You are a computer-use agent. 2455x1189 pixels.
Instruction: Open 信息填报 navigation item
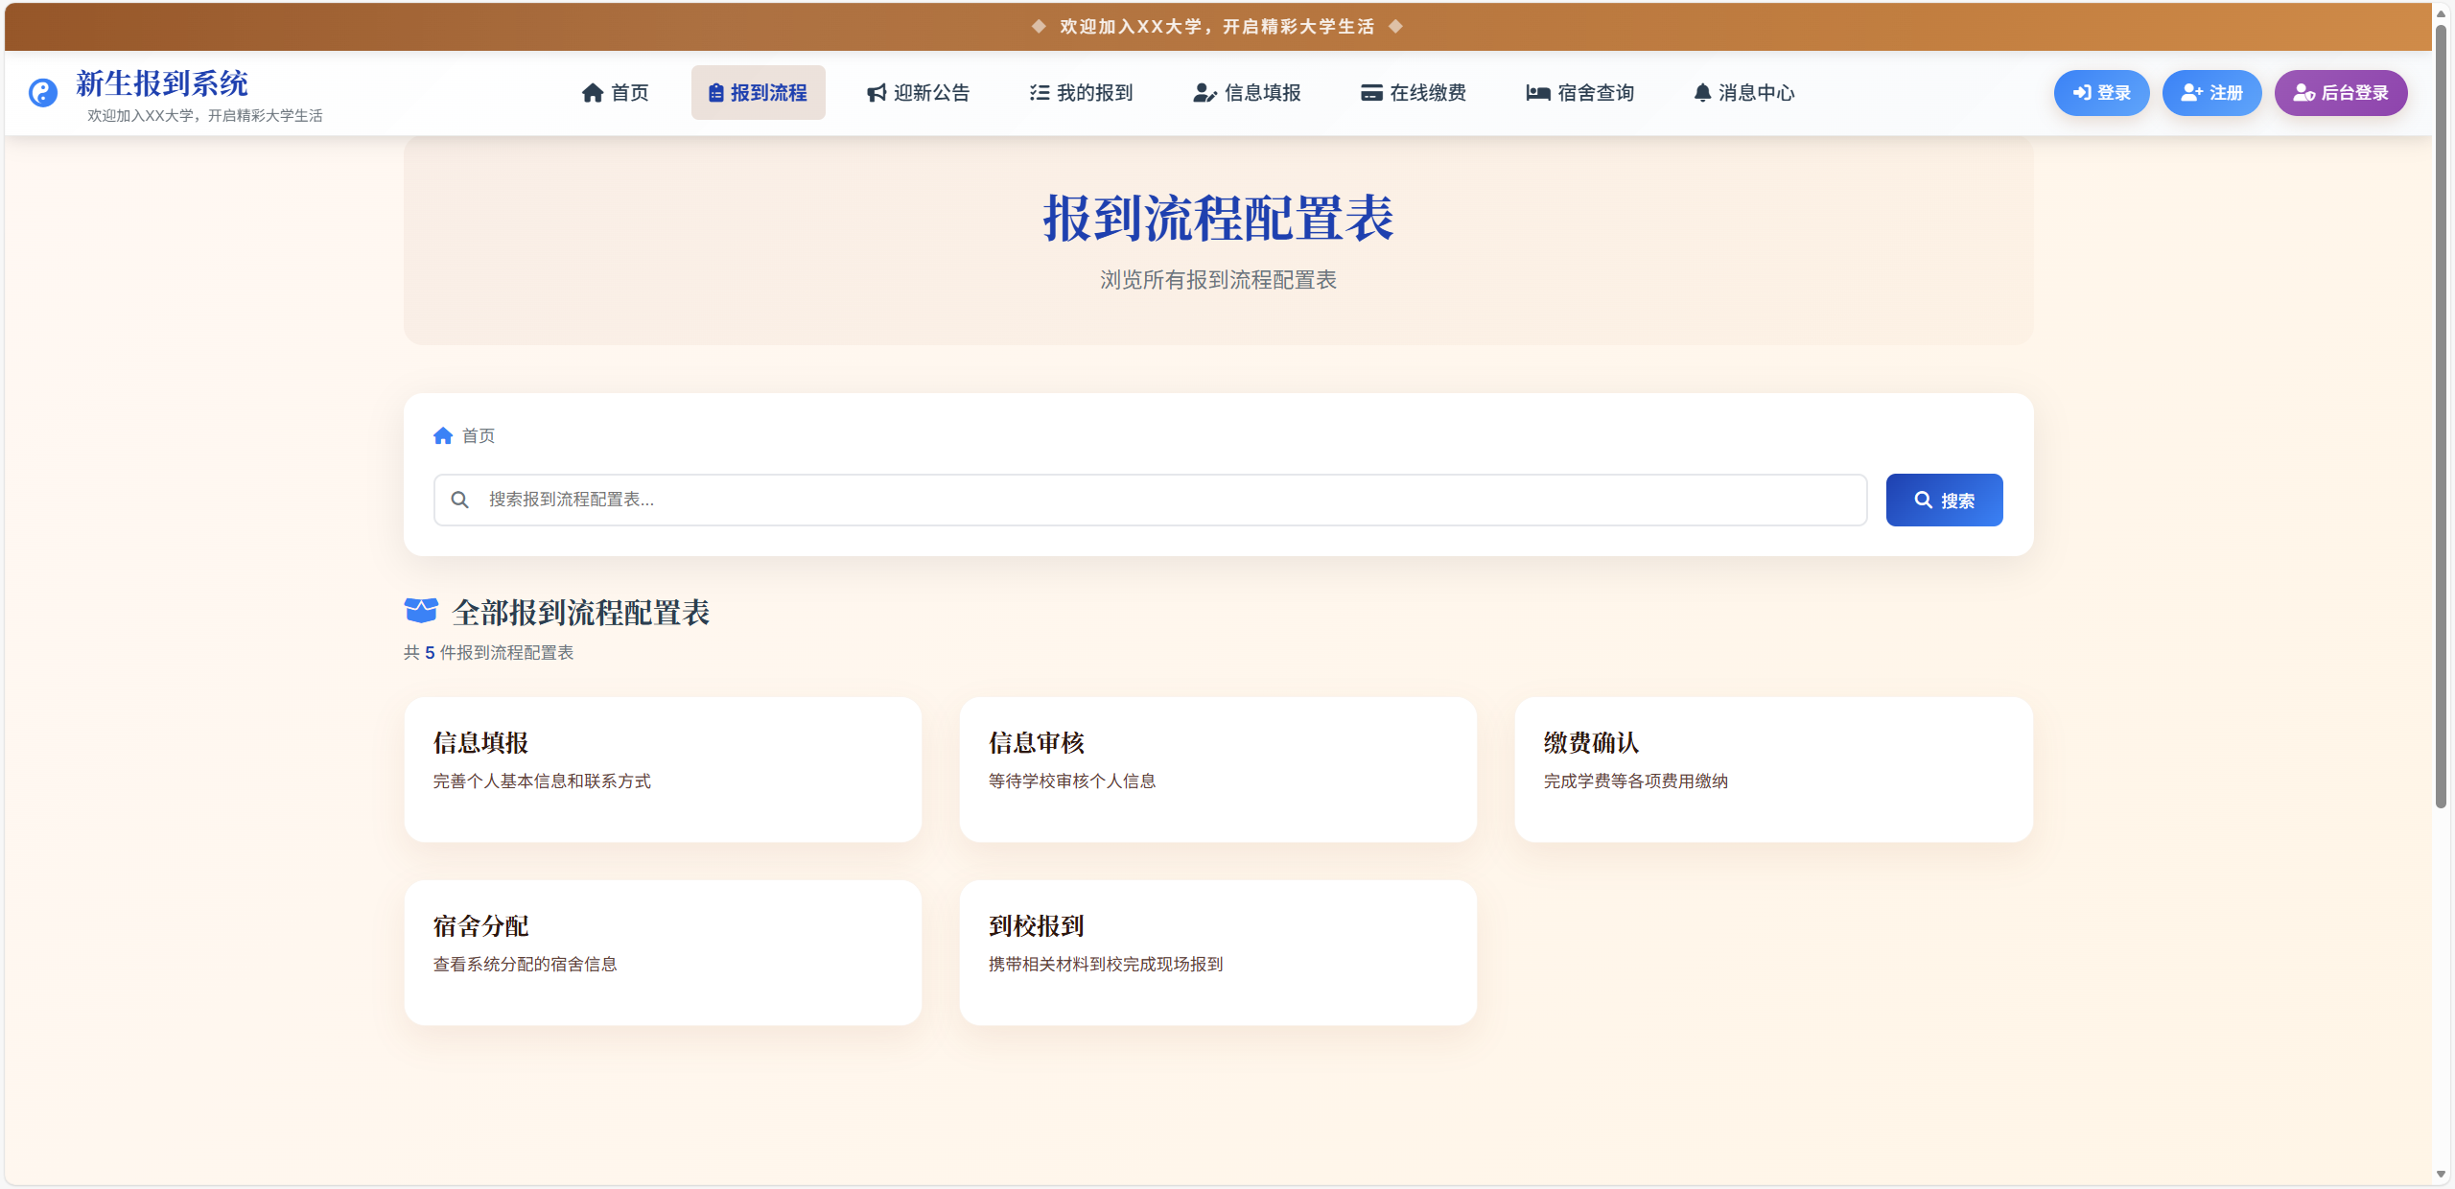coord(1247,93)
